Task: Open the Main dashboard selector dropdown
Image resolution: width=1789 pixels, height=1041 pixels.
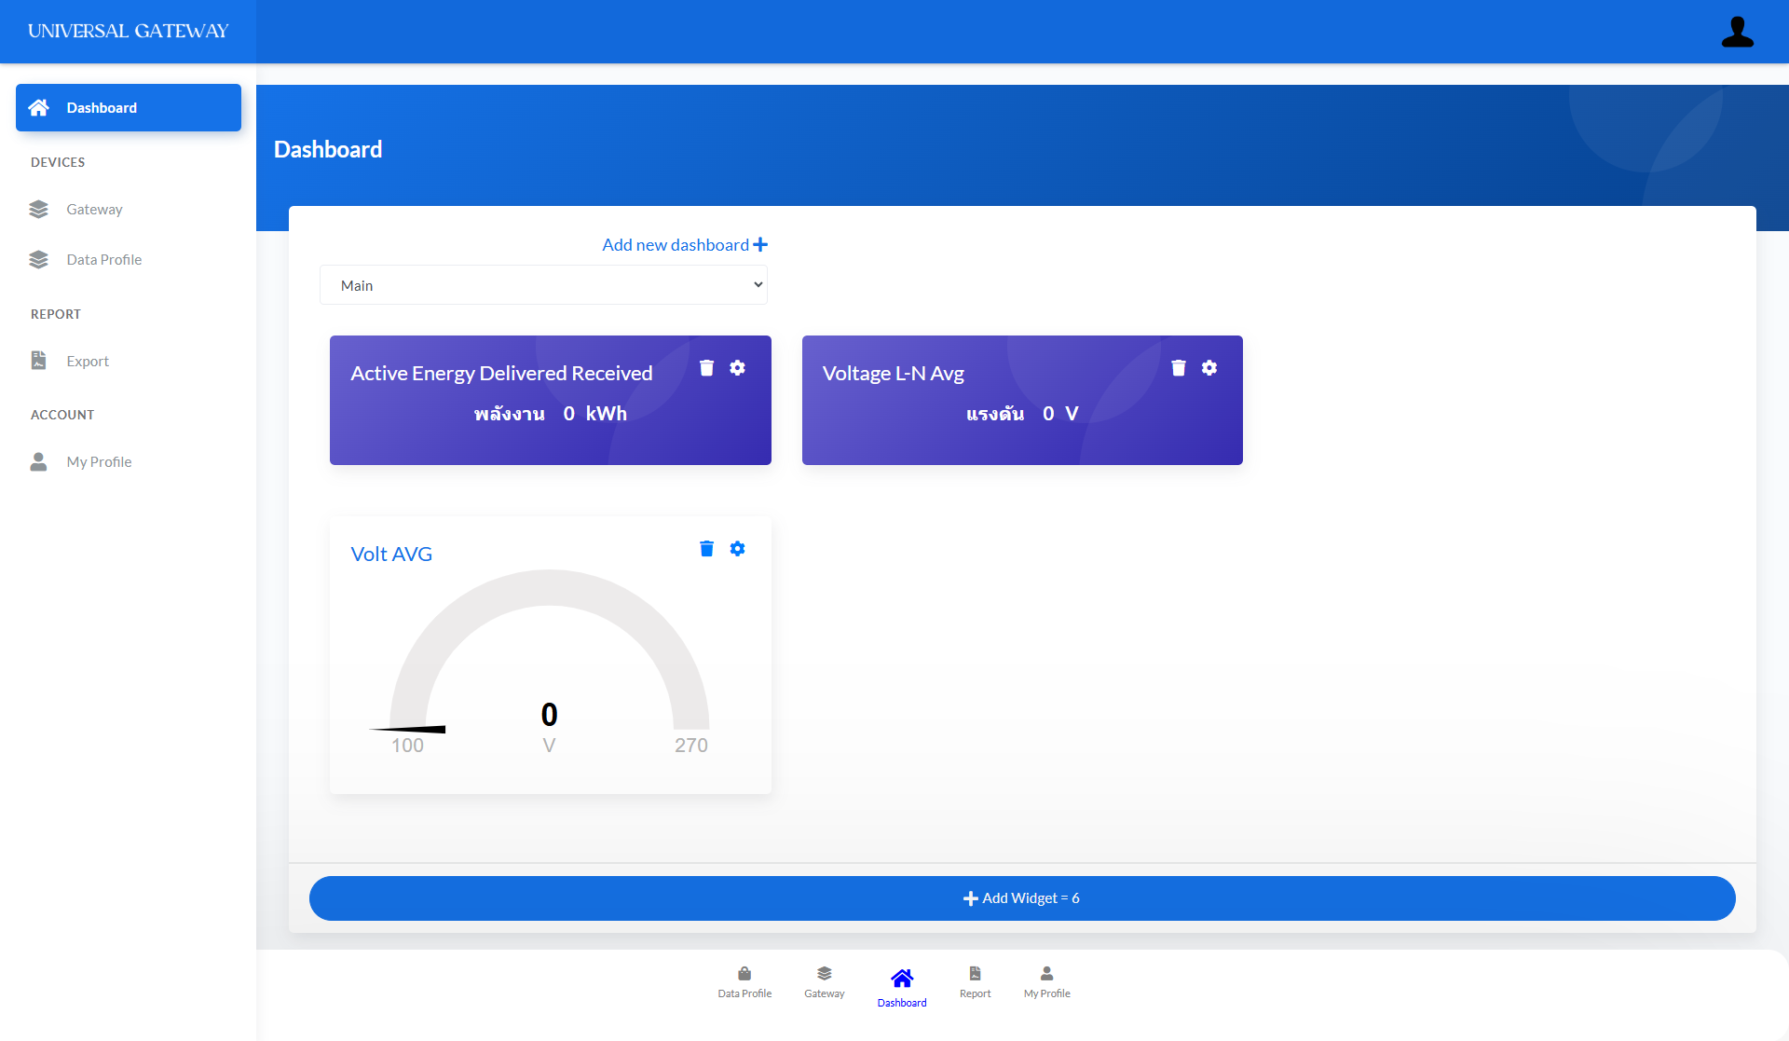Action: pos(543,285)
